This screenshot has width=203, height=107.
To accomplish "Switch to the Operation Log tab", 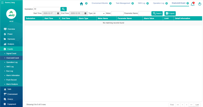I will point(158,3).
